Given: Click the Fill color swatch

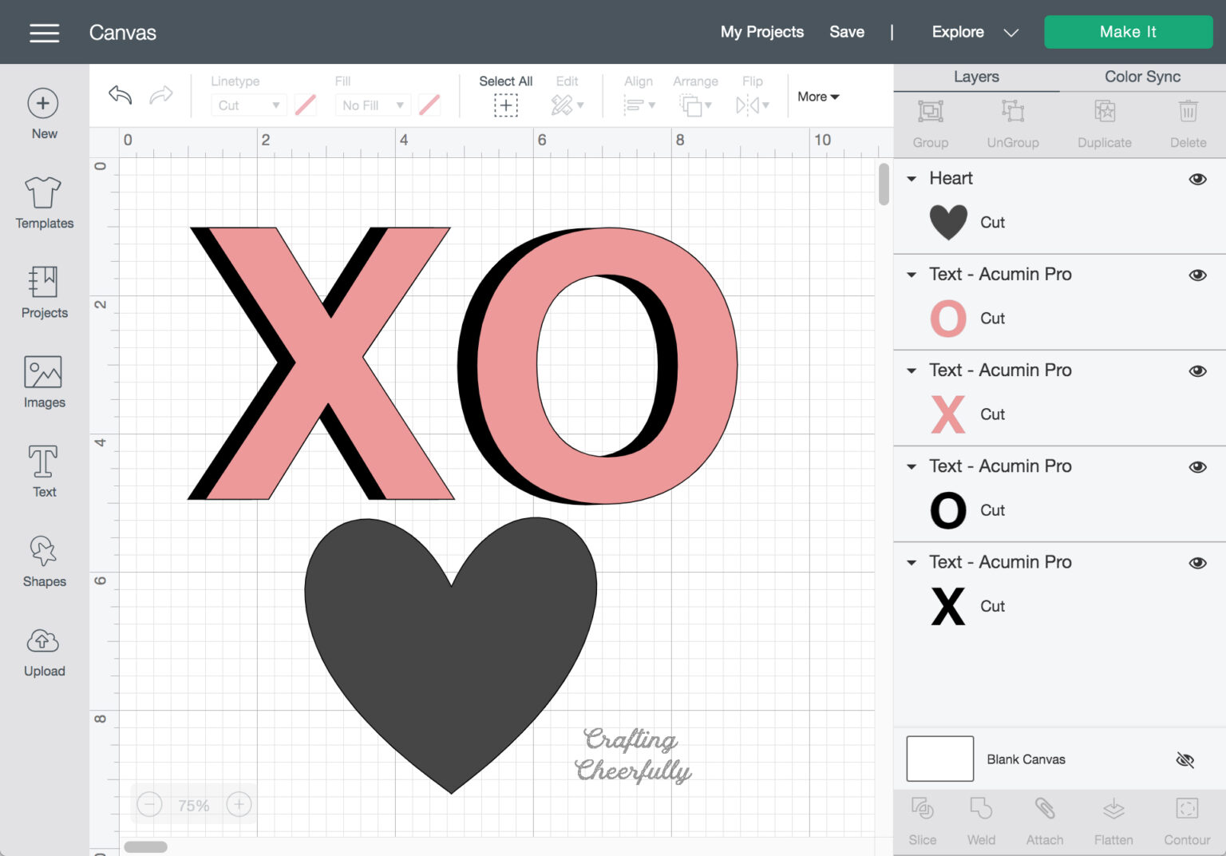Looking at the screenshot, I should (x=429, y=105).
